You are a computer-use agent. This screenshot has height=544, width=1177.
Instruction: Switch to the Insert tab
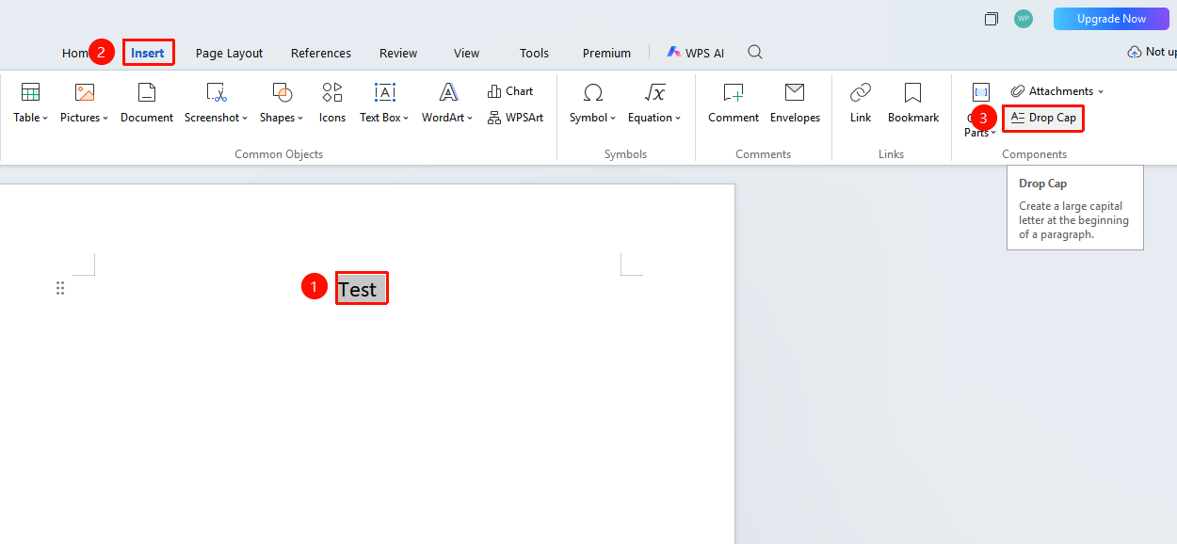point(148,53)
